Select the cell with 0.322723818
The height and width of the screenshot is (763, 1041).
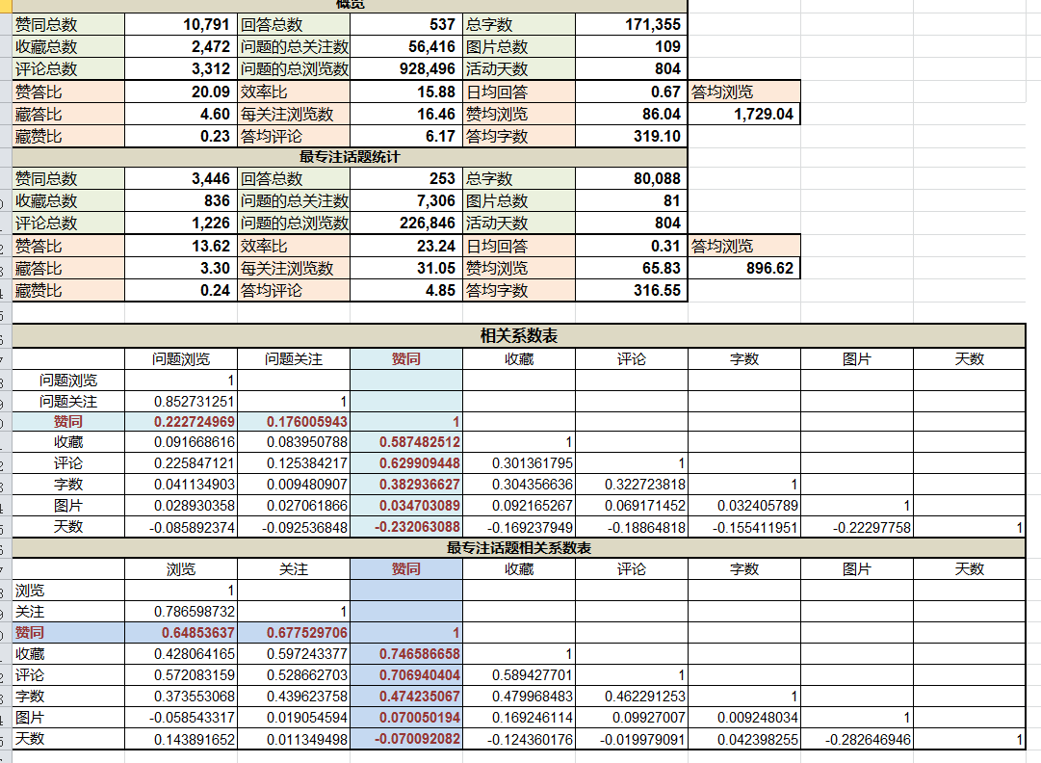click(631, 485)
